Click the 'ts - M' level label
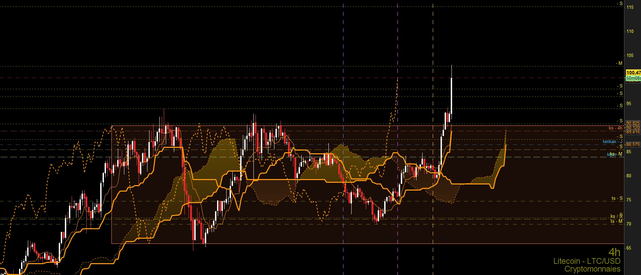The image size is (641, 275). 616,221
